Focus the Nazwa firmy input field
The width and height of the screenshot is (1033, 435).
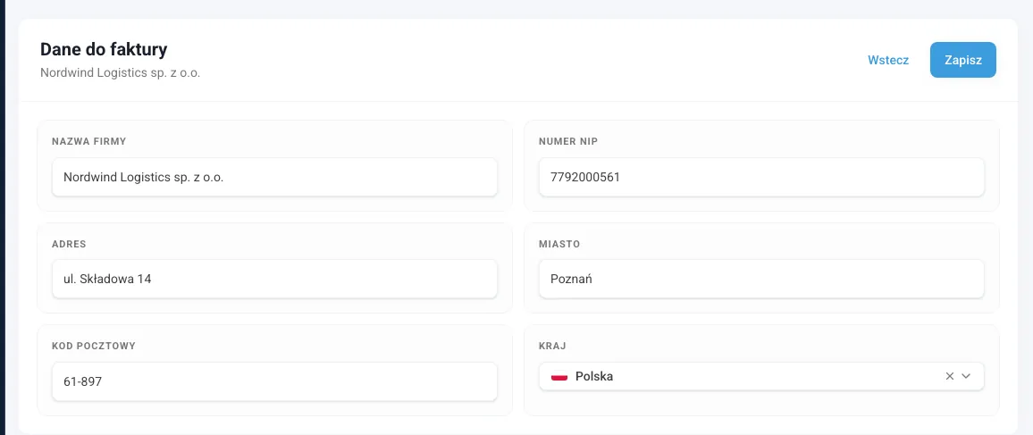pos(274,177)
